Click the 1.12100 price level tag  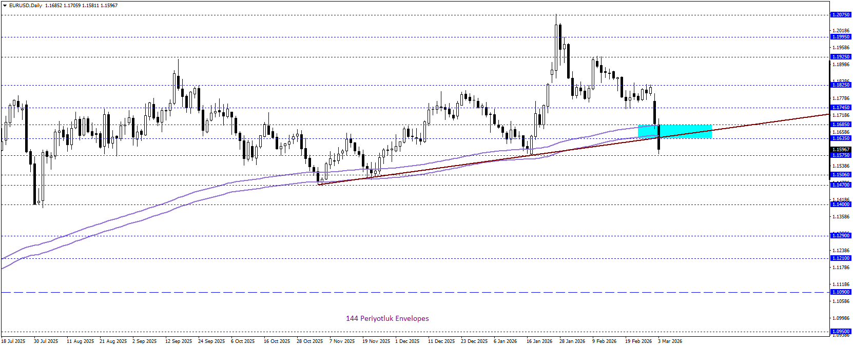(841, 258)
